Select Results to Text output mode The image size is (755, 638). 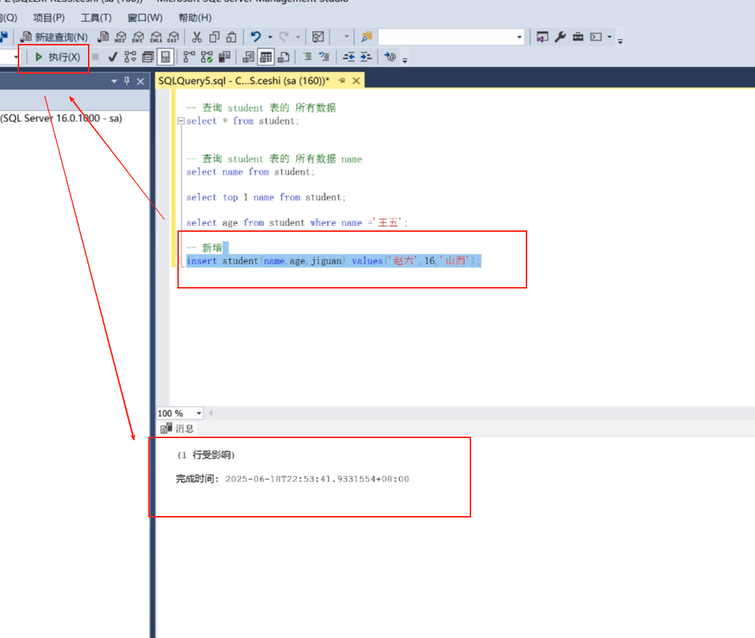[x=248, y=57]
